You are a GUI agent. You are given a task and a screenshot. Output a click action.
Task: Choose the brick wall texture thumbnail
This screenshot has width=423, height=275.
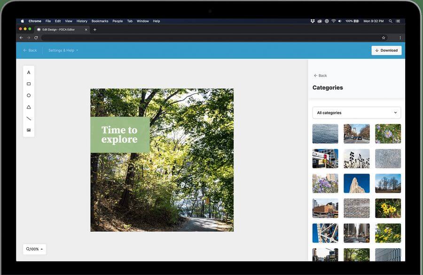tap(356, 208)
